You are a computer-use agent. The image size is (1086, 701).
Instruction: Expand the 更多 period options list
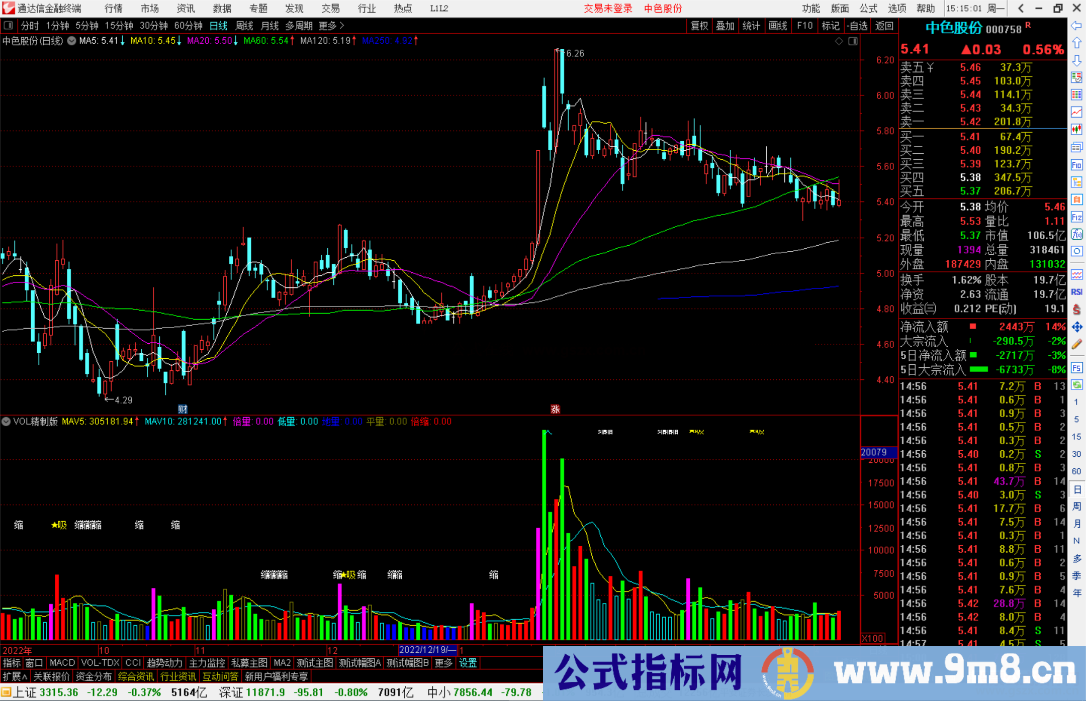point(329,26)
